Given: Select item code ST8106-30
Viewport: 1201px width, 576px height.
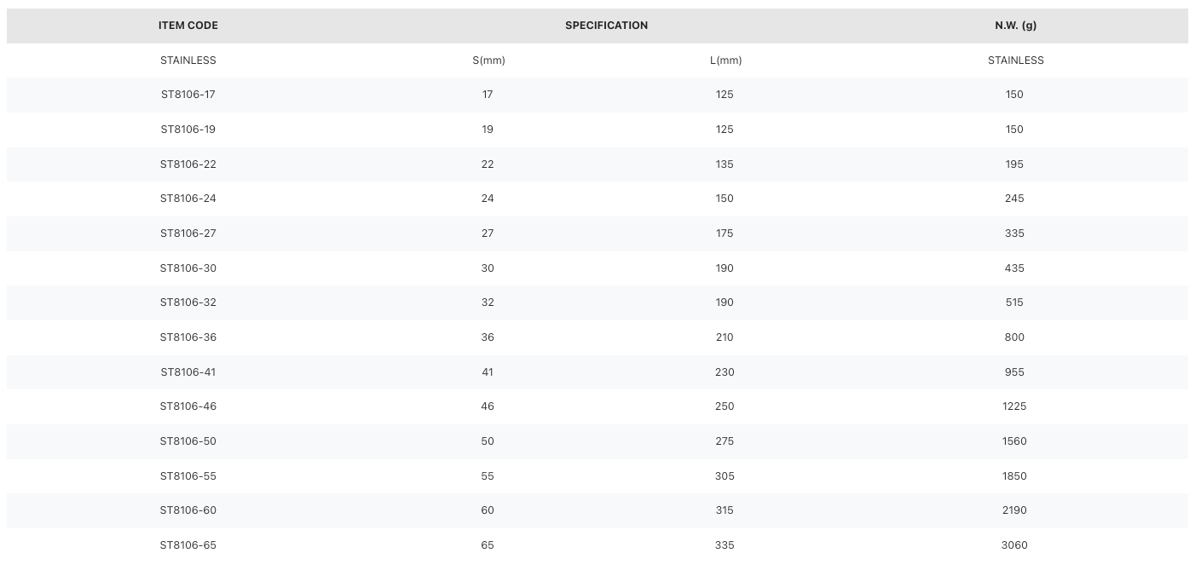Looking at the screenshot, I should (188, 268).
